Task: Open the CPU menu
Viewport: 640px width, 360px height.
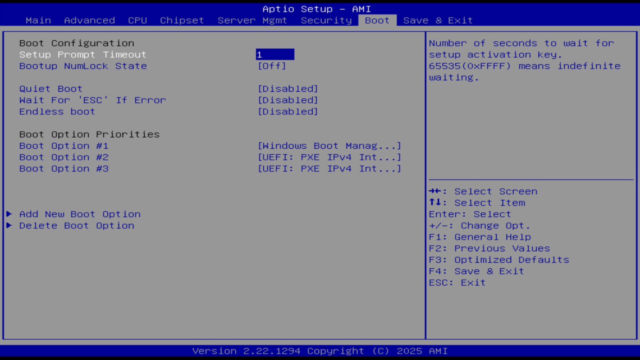Action: coord(137,20)
